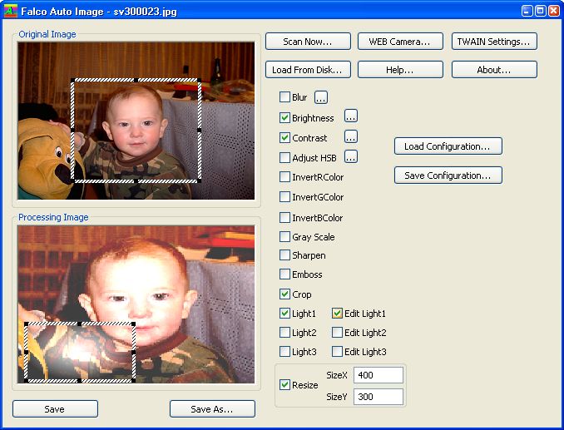Enable the InvertBColor checkbox
Image resolution: width=564 pixels, height=430 pixels.
click(x=284, y=217)
